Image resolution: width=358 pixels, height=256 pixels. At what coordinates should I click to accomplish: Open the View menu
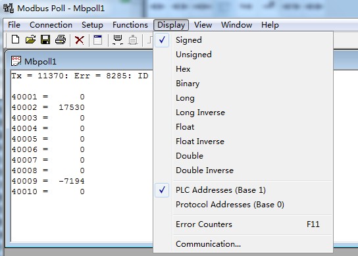203,24
